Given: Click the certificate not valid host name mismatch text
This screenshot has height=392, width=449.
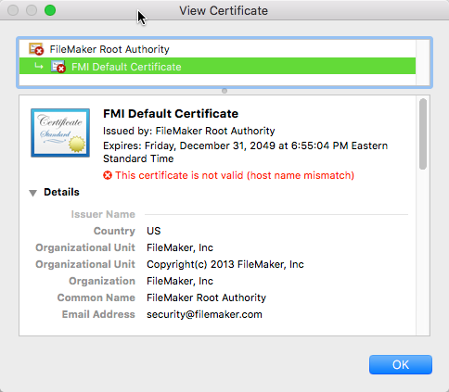Looking at the screenshot, I should [235, 175].
